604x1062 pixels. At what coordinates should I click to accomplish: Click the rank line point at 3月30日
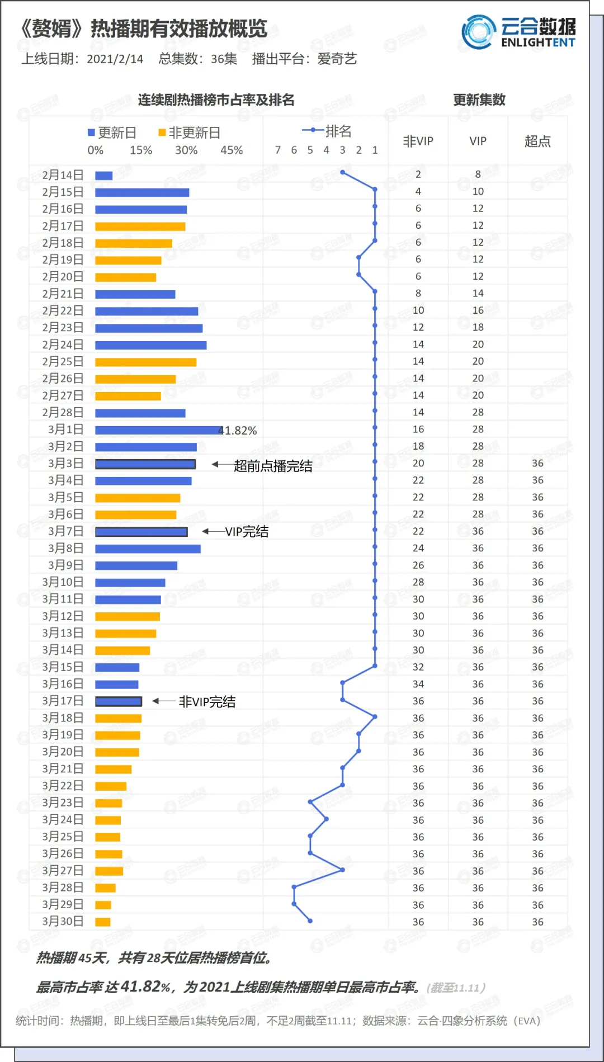coord(310,921)
